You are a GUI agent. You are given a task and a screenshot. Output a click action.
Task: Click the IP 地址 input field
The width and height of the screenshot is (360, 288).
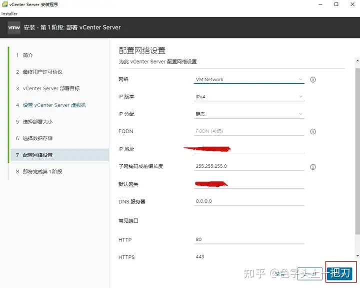249,149
